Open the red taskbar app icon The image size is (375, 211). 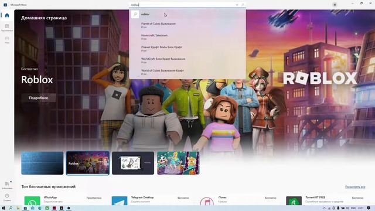[54, 208]
